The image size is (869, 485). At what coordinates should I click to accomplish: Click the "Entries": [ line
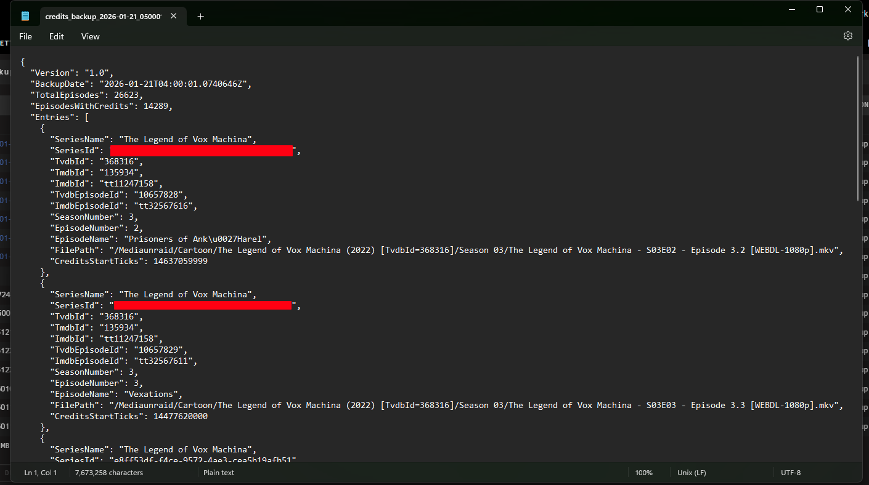pyautogui.click(x=60, y=117)
